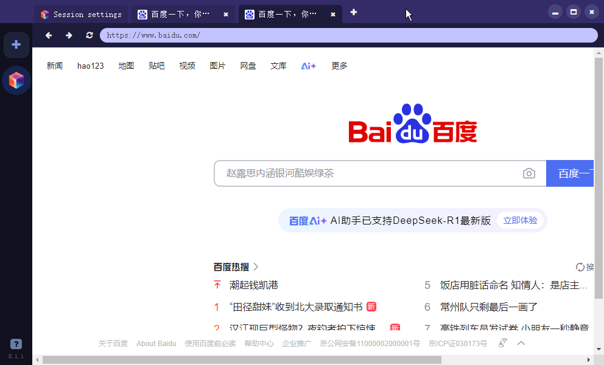Click the URL address bar
The width and height of the screenshot is (604, 365).
(349, 35)
